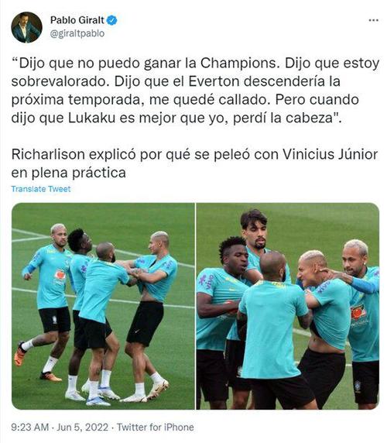Click the text 'en plena práctica'
This screenshot has width=387, height=443.
pos(69,173)
